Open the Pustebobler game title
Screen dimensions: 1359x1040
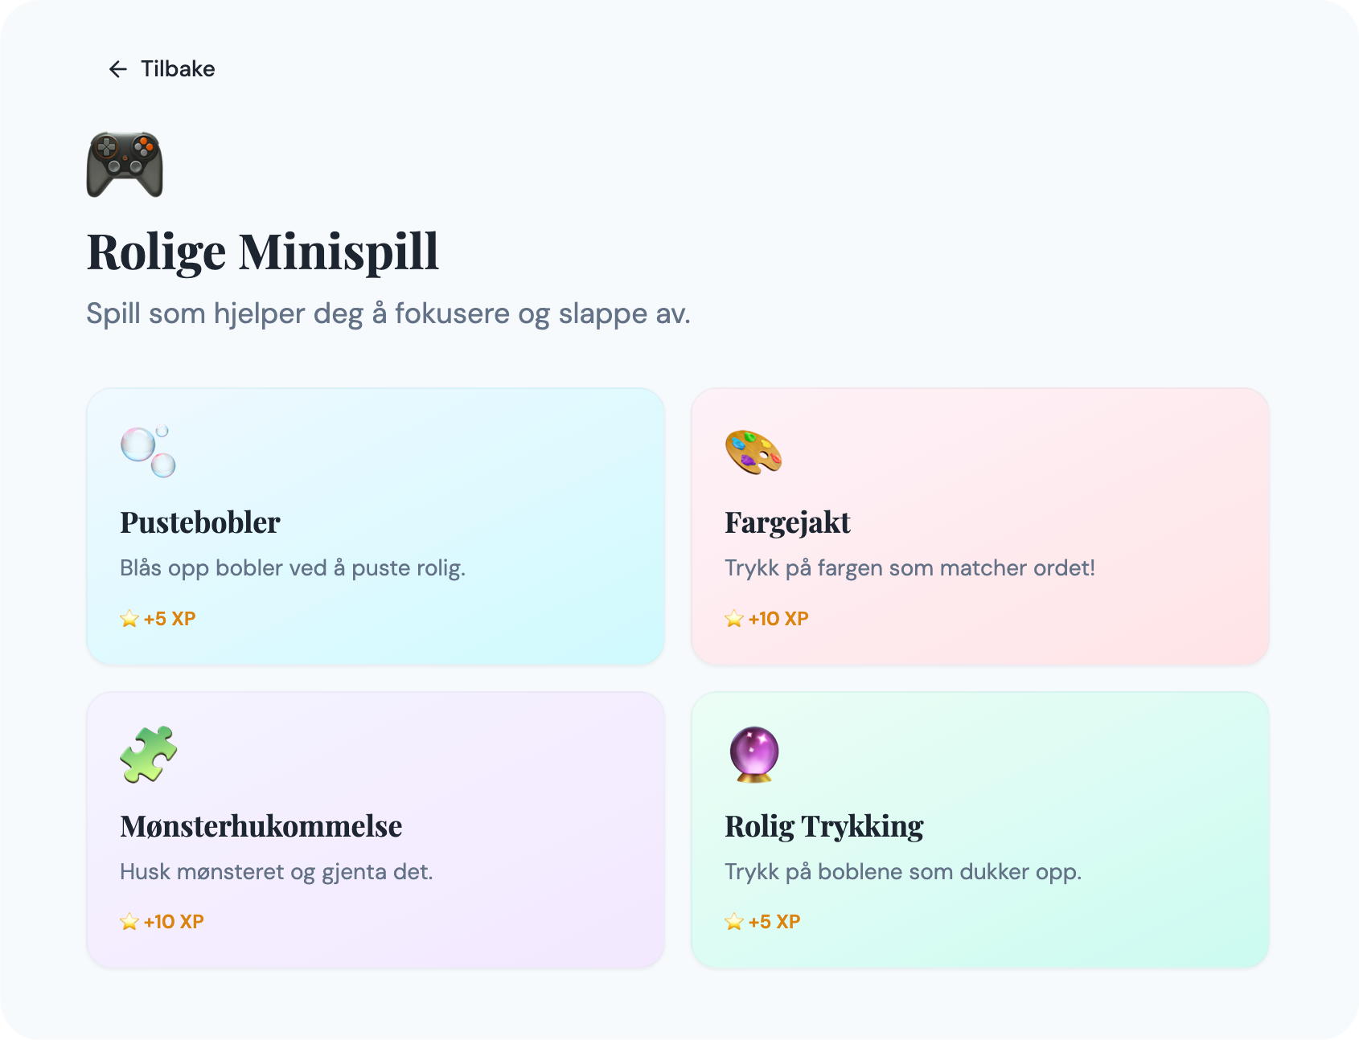(x=200, y=522)
